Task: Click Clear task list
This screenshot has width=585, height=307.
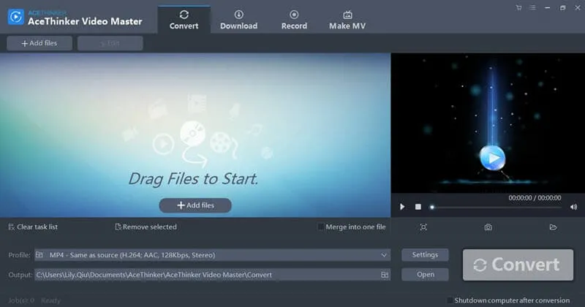Action: (33, 227)
